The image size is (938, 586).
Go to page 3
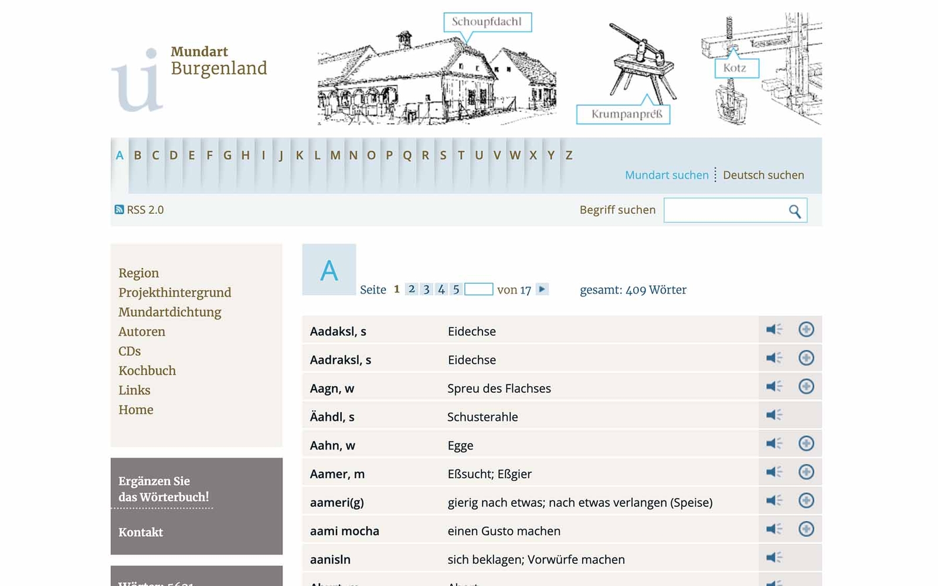point(426,289)
